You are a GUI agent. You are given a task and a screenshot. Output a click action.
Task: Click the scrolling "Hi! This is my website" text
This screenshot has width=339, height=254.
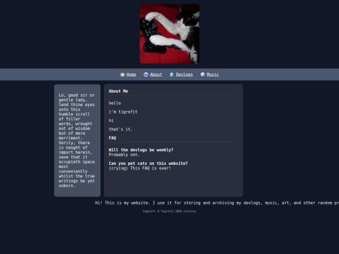pyautogui.click(x=217, y=203)
